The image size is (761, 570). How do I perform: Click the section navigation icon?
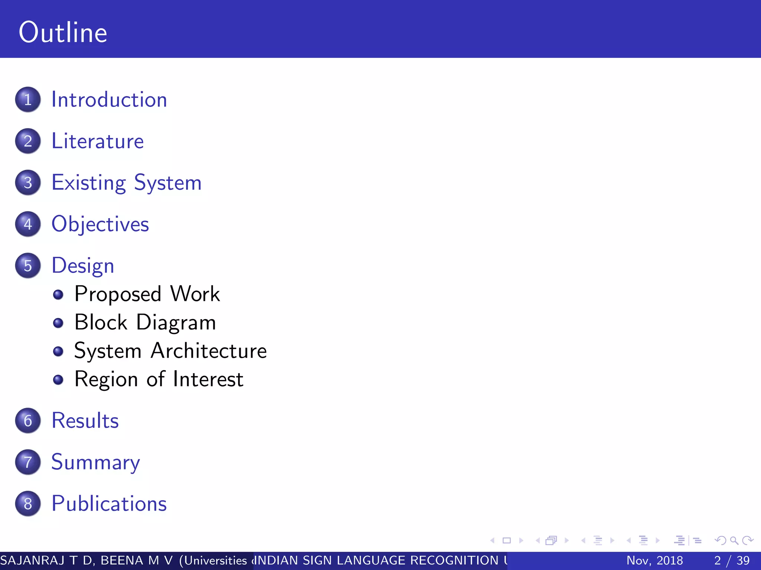[x=643, y=541]
